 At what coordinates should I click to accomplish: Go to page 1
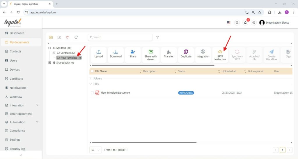click(282, 150)
